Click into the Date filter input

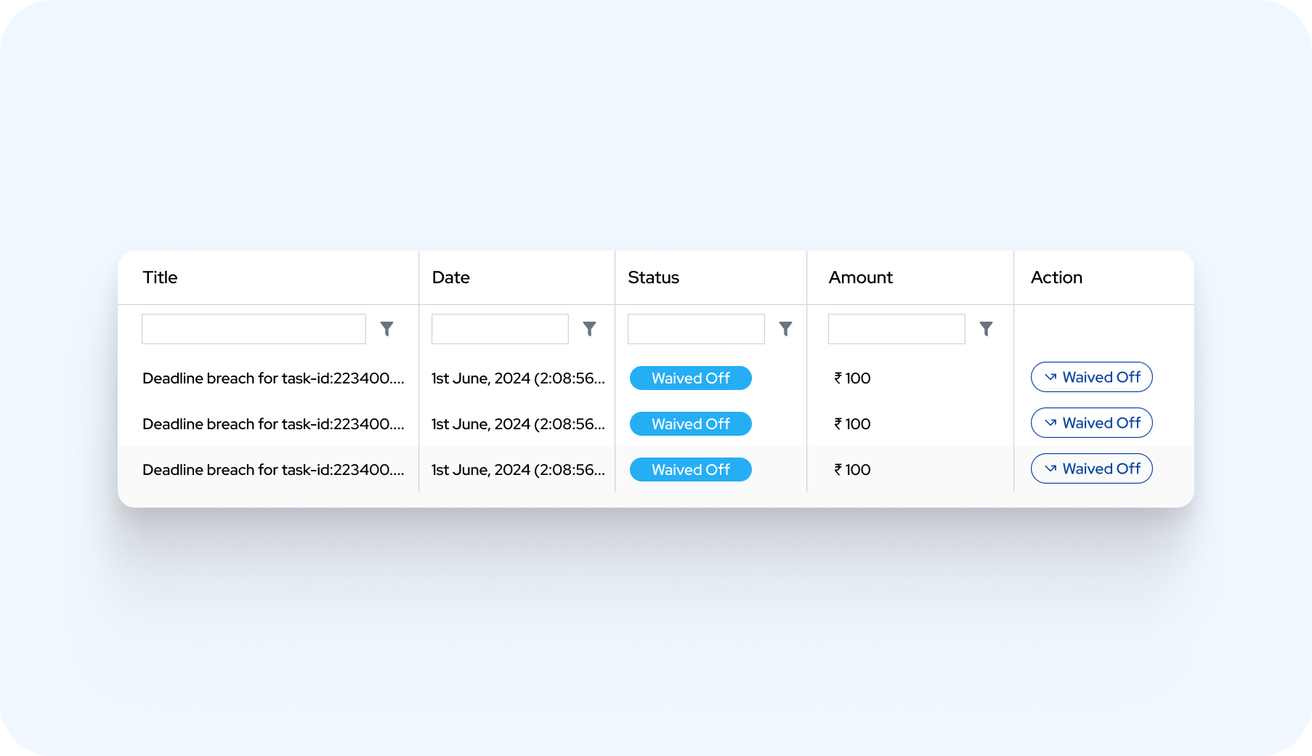click(500, 329)
